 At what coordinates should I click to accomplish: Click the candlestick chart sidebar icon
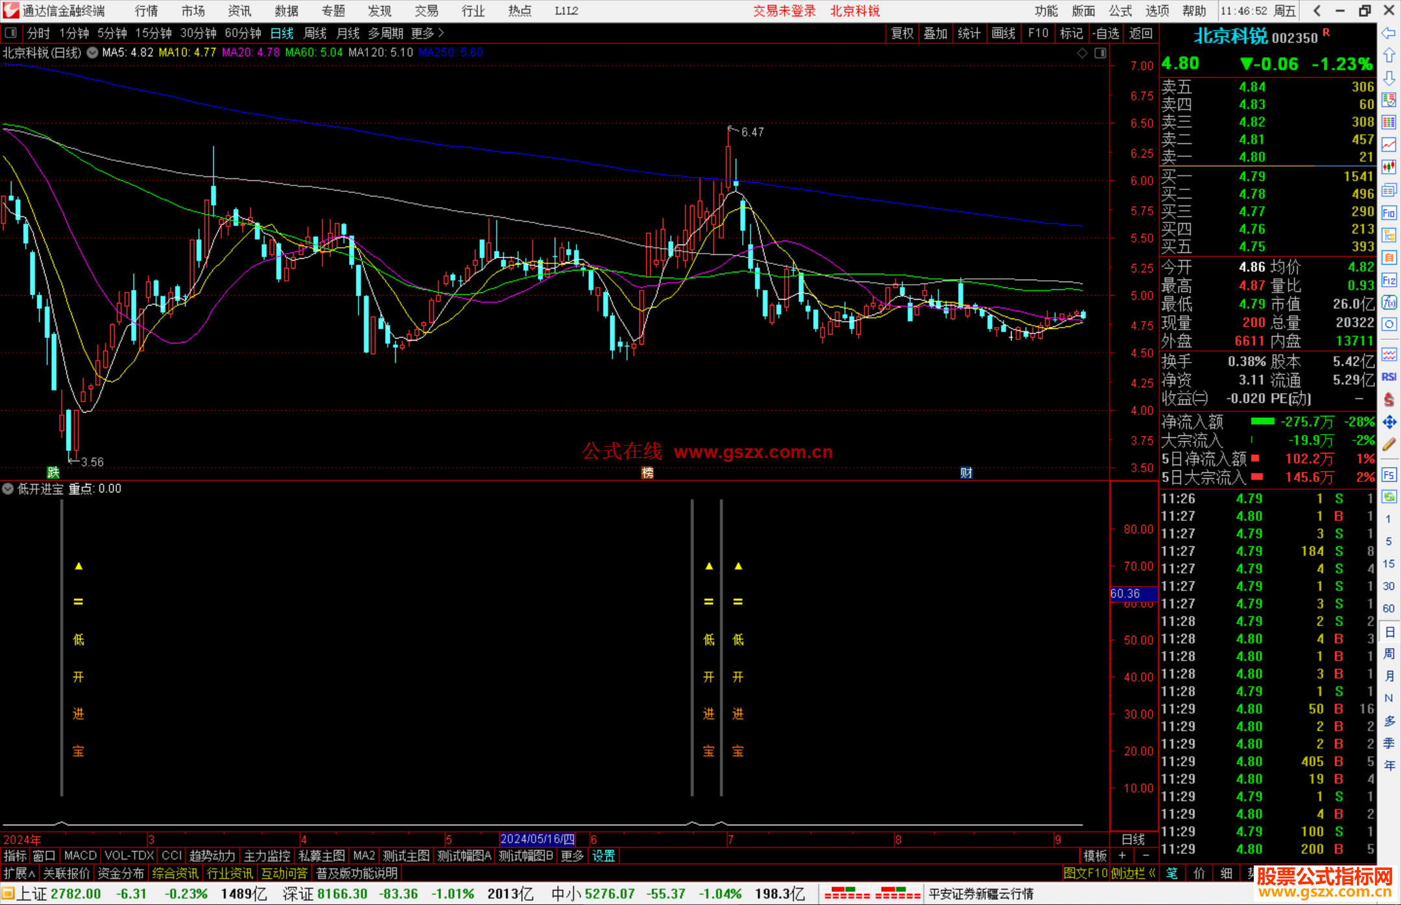point(1389,167)
